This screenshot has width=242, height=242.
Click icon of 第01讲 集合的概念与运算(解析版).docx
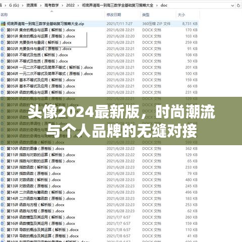click(3, 30)
